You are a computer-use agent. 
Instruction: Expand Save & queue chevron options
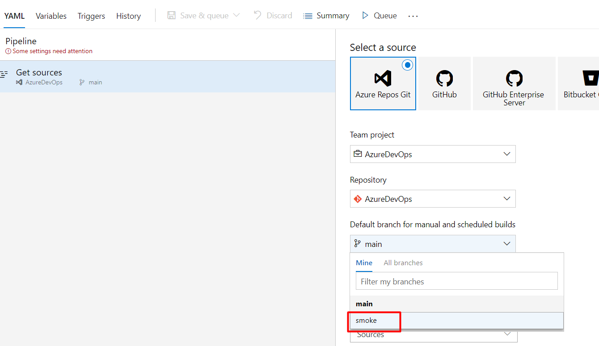(x=236, y=16)
